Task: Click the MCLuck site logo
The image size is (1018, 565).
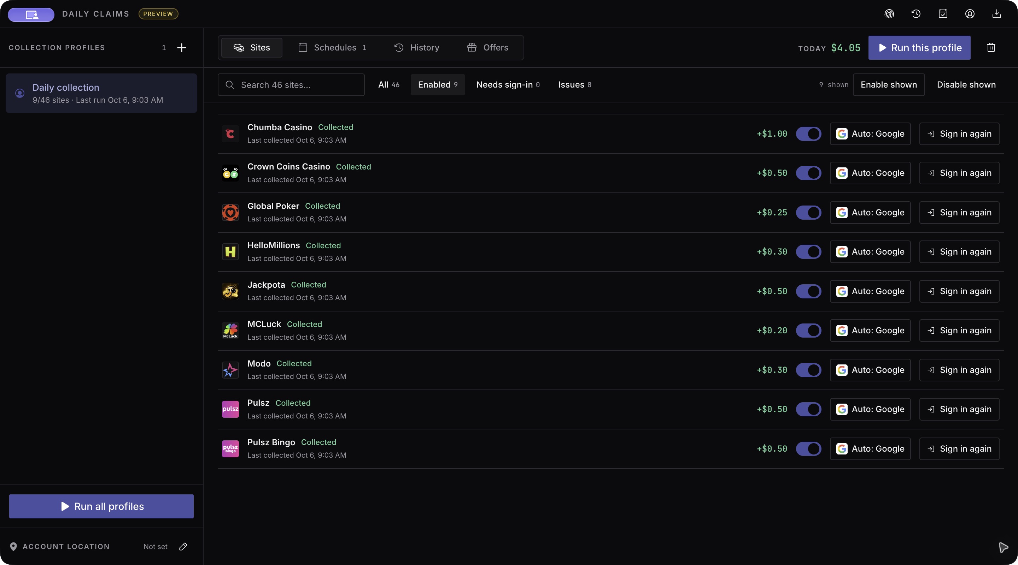Action: pos(230,331)
